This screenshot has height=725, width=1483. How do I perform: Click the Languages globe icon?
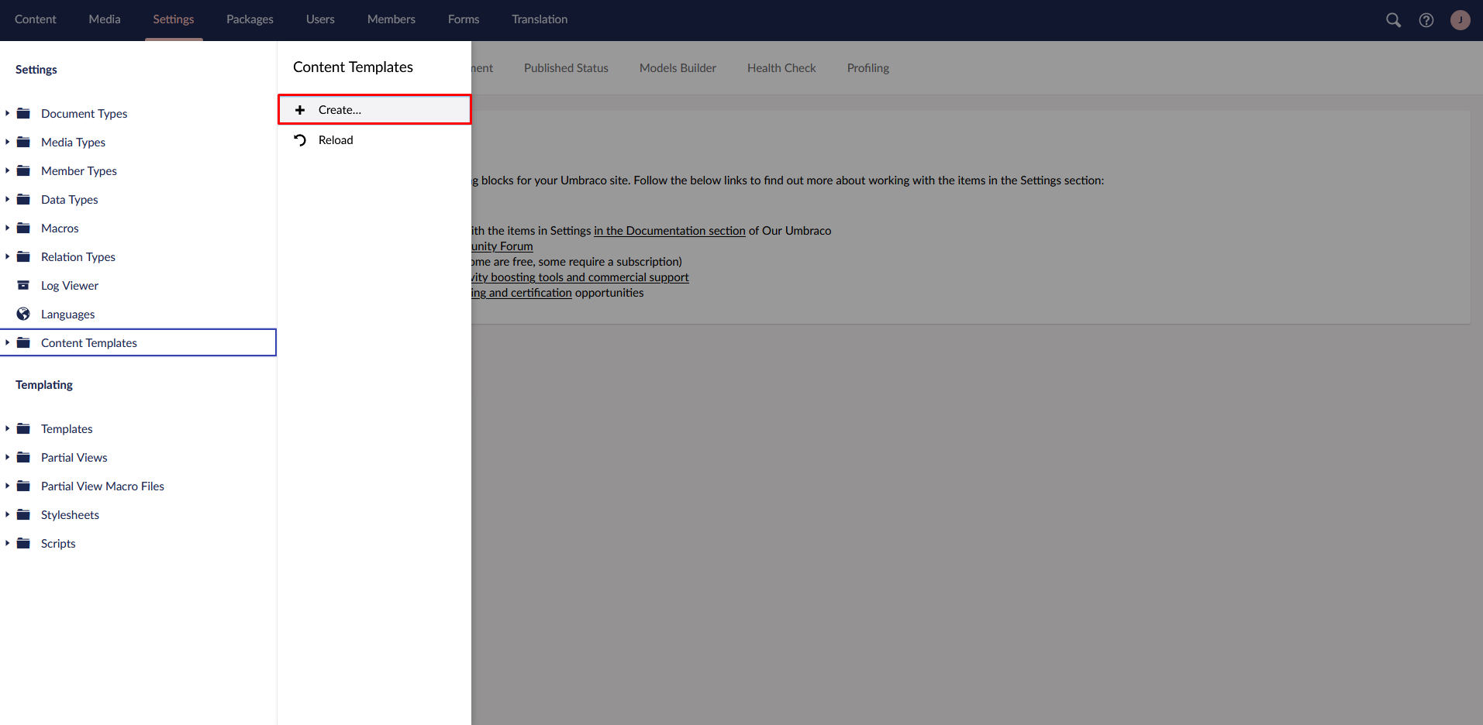(23, 314)
